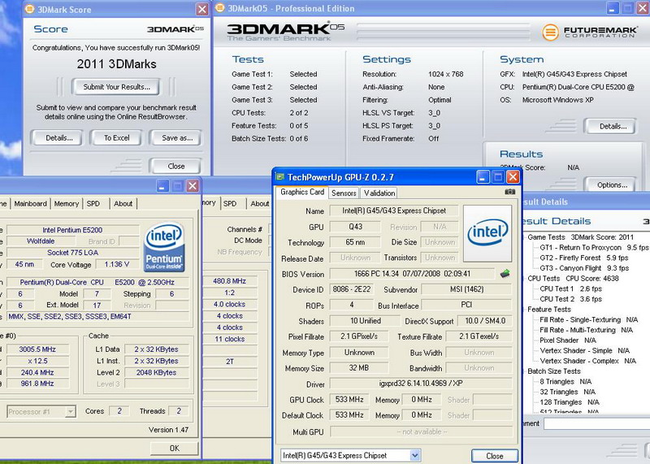This screenshot has height=464, width=650.
Task: Open the About tab in left CPU-Z window
Action: [x=123, y=204]
